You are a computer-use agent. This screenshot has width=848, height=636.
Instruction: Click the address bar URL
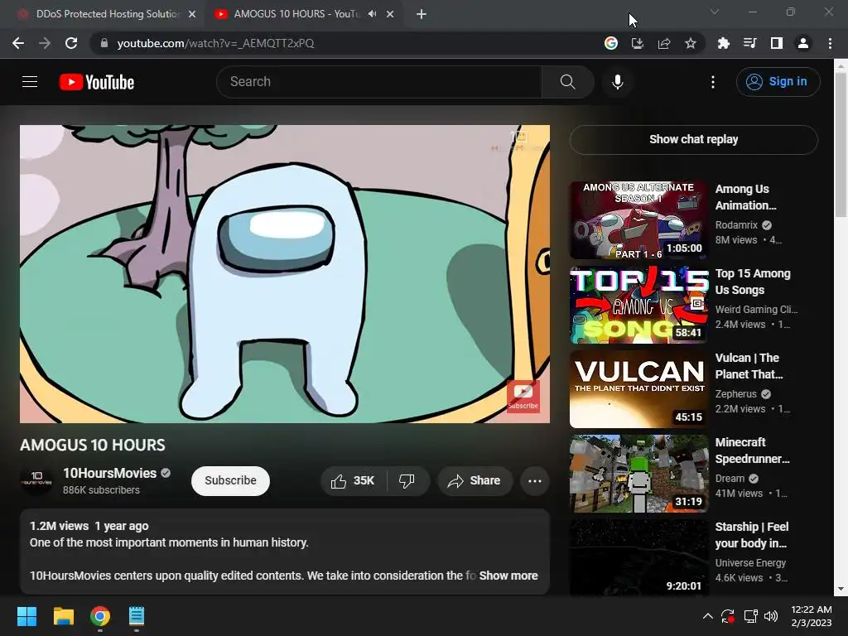click(215, 43)
